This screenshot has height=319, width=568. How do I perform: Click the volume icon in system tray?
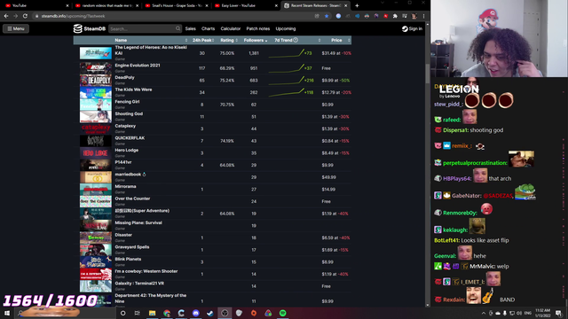519,313
